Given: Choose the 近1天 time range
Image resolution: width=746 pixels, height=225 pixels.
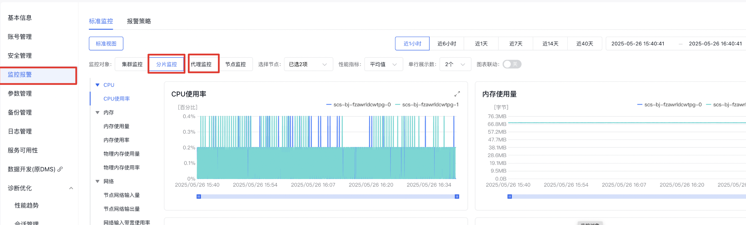Looking at the screenshot, I should (x=481, y=43).
